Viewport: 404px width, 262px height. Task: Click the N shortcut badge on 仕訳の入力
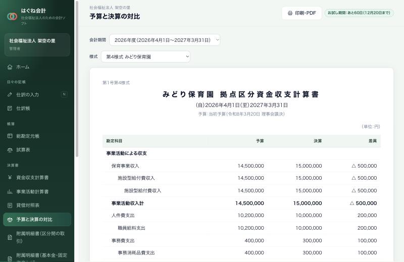pyautogui.click(x=64, y=94)
